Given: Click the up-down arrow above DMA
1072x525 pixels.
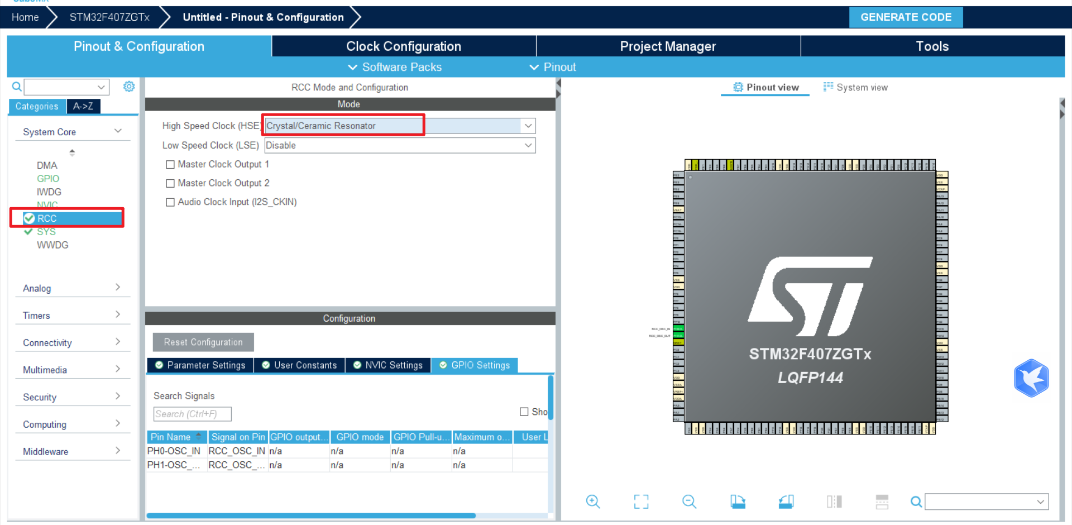Looking at the screenshot, I should (72, 152).
